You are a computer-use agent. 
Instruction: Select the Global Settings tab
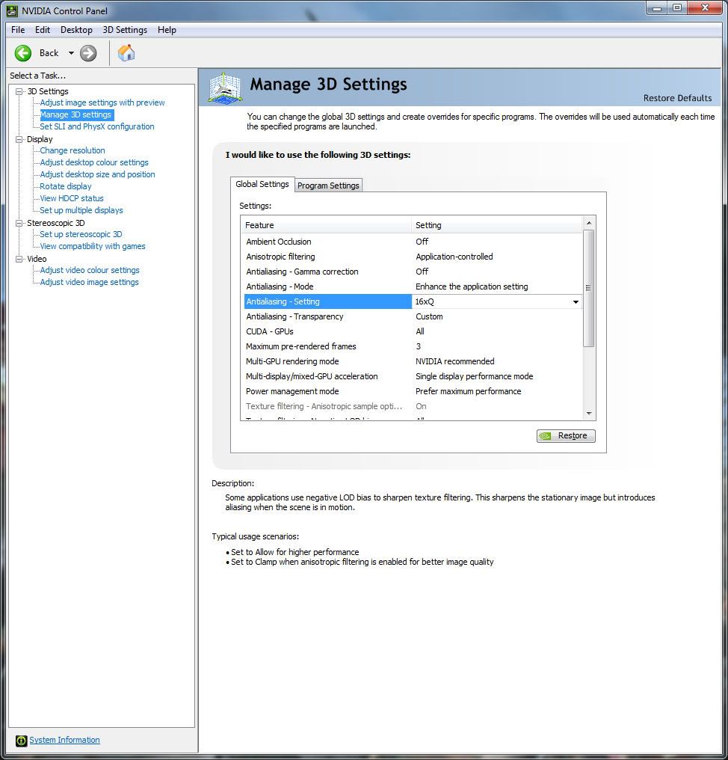262,184
